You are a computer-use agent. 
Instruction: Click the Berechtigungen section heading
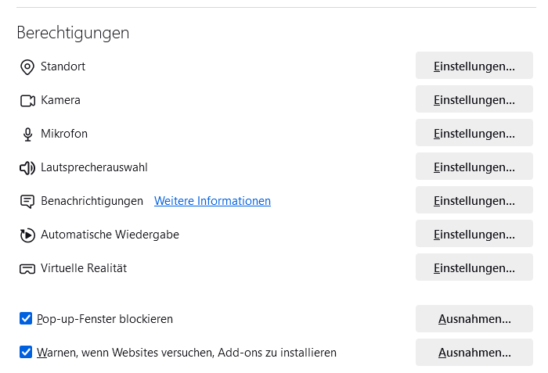[73, 33]
